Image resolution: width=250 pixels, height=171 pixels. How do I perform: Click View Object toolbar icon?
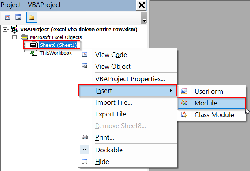tap(18, 17)
